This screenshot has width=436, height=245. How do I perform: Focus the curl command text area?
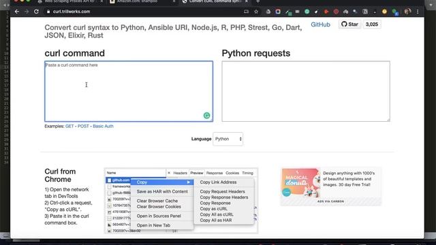coord(129,91)
